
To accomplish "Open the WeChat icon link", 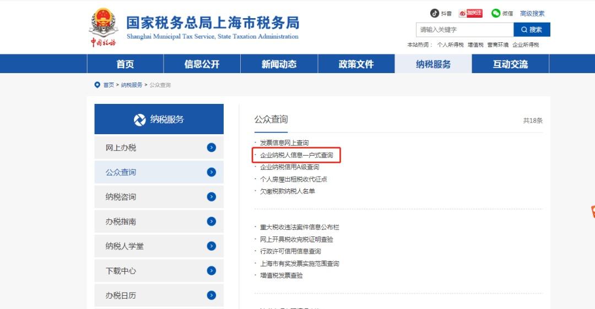I will 496,14.
